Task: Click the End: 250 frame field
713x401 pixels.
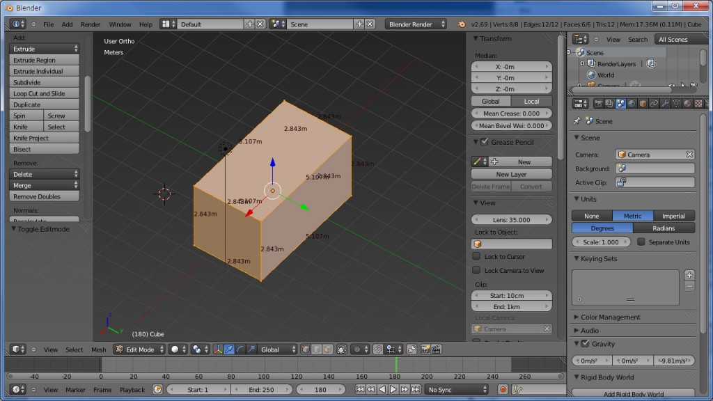Action: pyautogui.click(x=261, y=389)
